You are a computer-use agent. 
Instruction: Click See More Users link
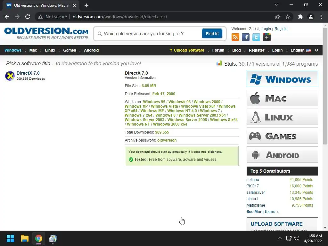263,212
